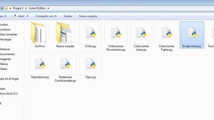The image size is (214, 120).
Task: Select Bibliotecas in the navigation pane
Action: coord(5,49)
